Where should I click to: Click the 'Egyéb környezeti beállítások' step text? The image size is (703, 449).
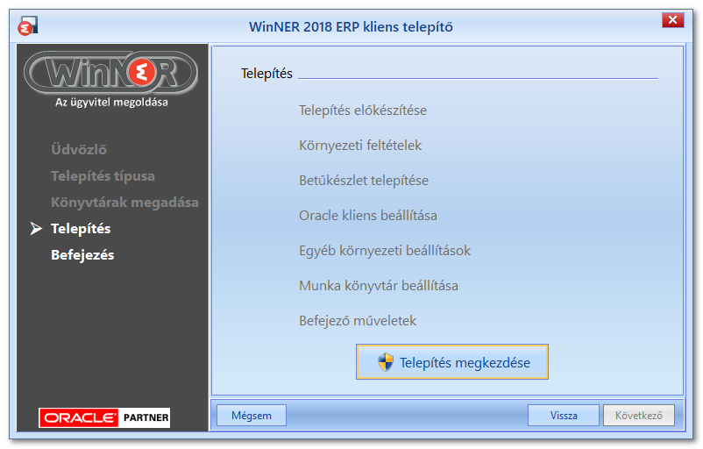coord(385,250)
